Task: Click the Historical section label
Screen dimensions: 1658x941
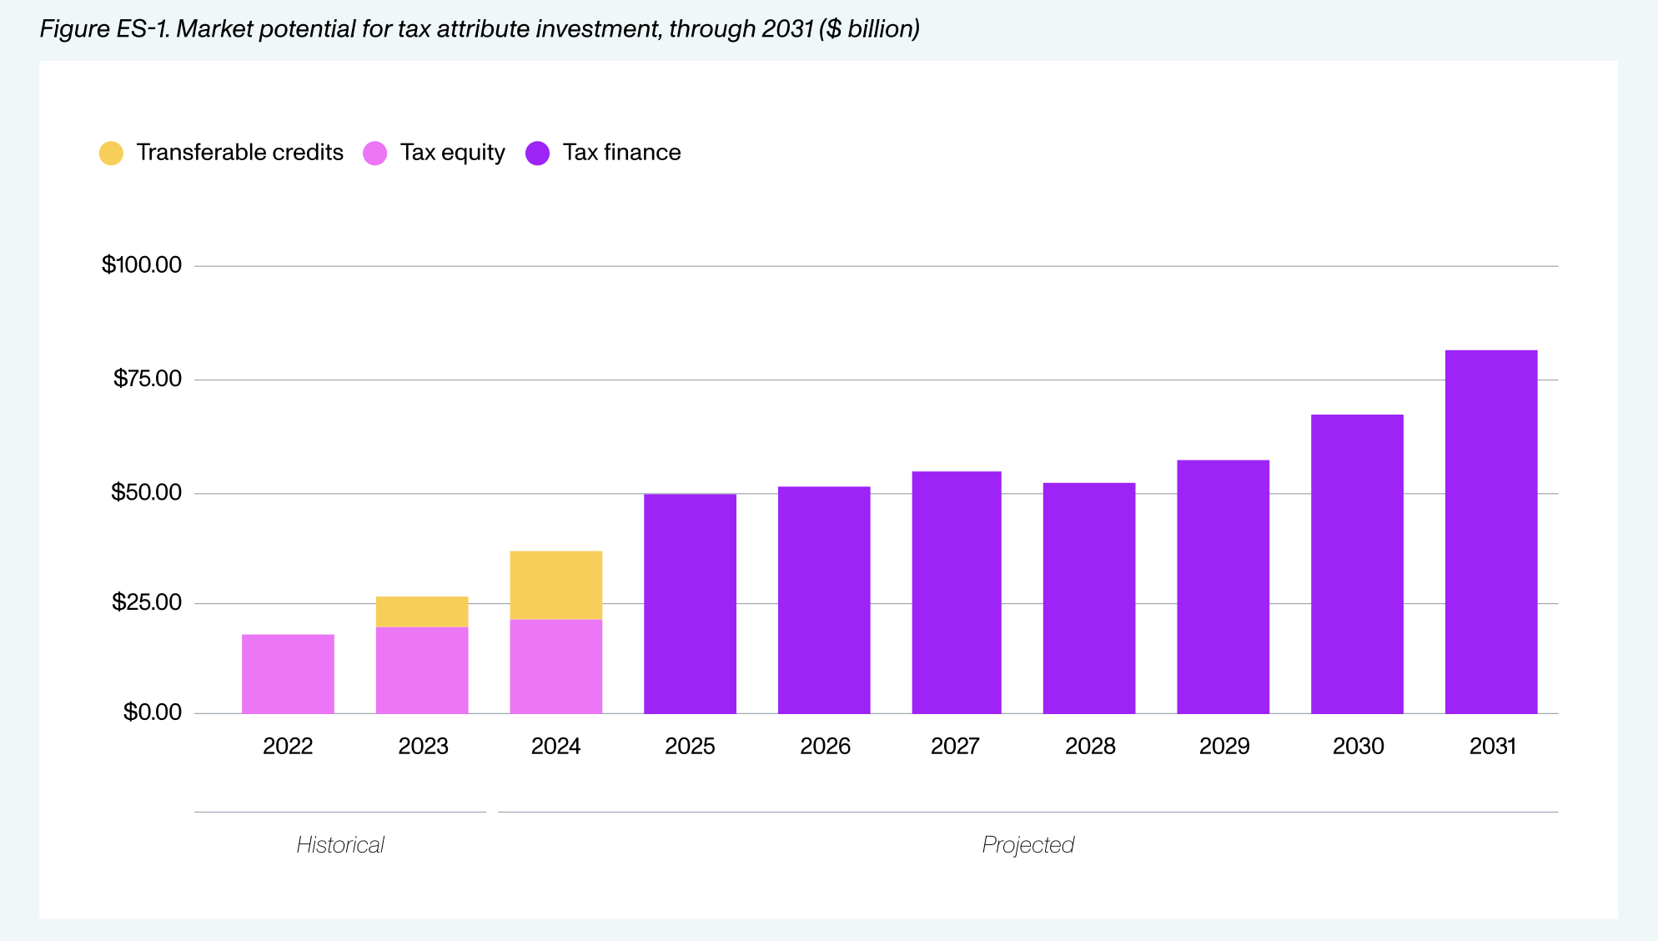Action: coord(340,845)
